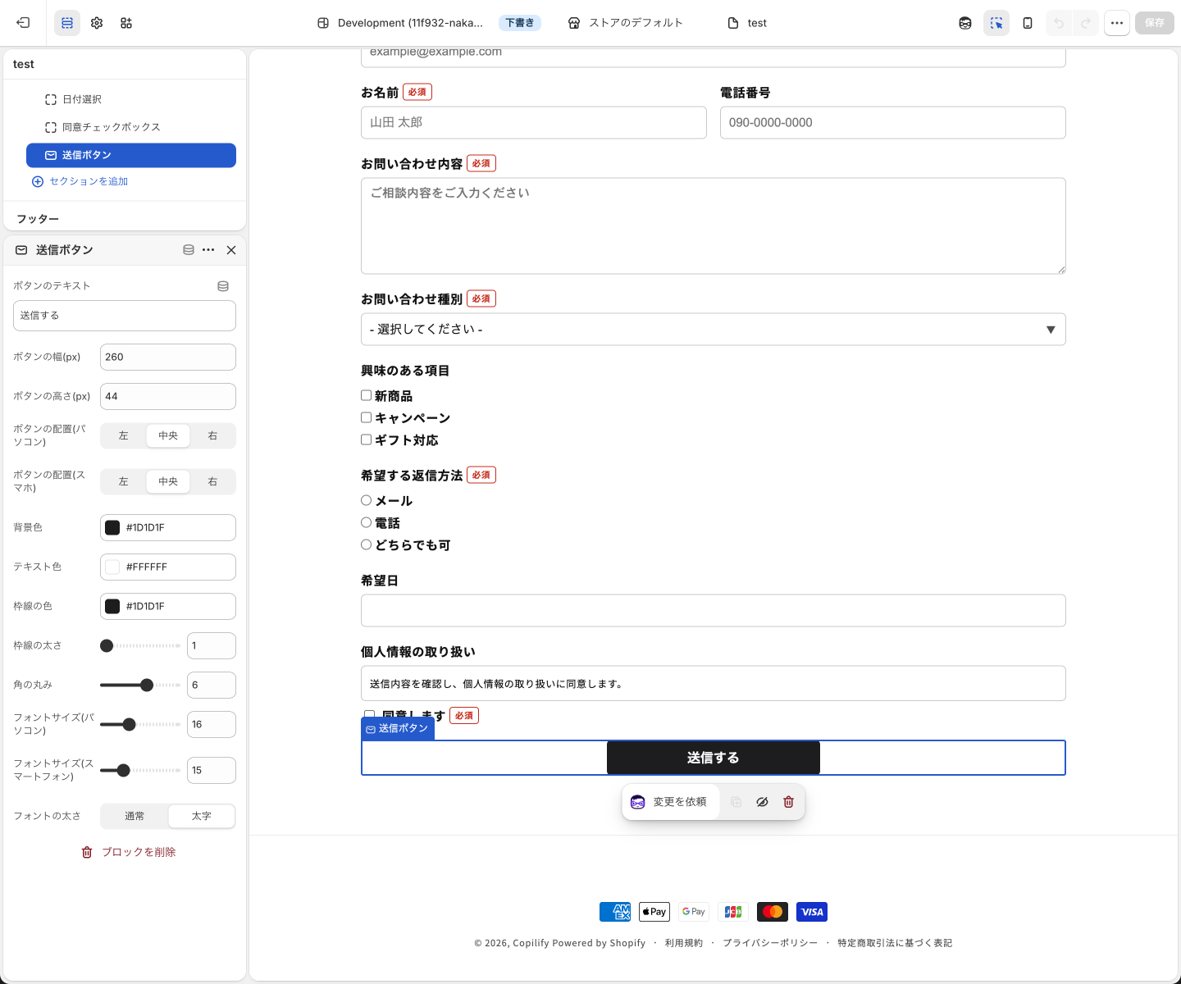Viewport: 1181px width, 984px height.
Task: Click the ボタンの幅 input field
Action: point(168,357)
